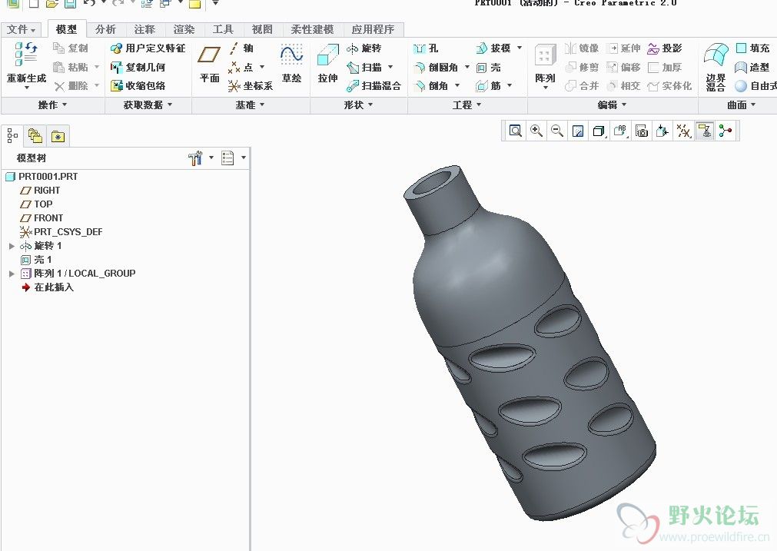Click the Zoom Out icon

click(557, 131)
